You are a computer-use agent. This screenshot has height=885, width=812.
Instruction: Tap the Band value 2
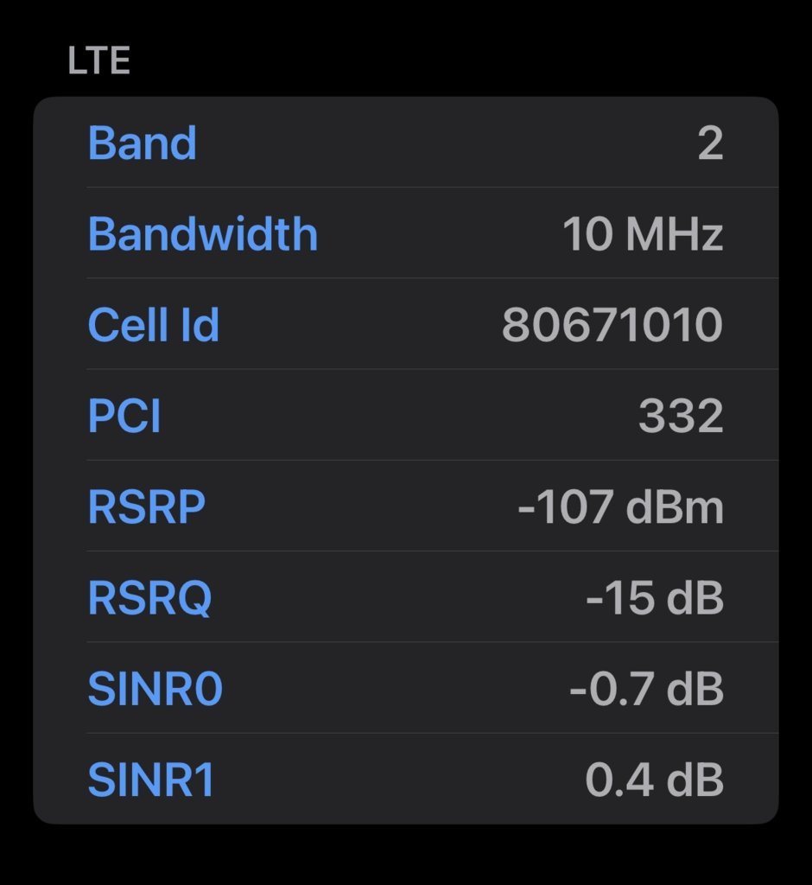coord(710,143)
